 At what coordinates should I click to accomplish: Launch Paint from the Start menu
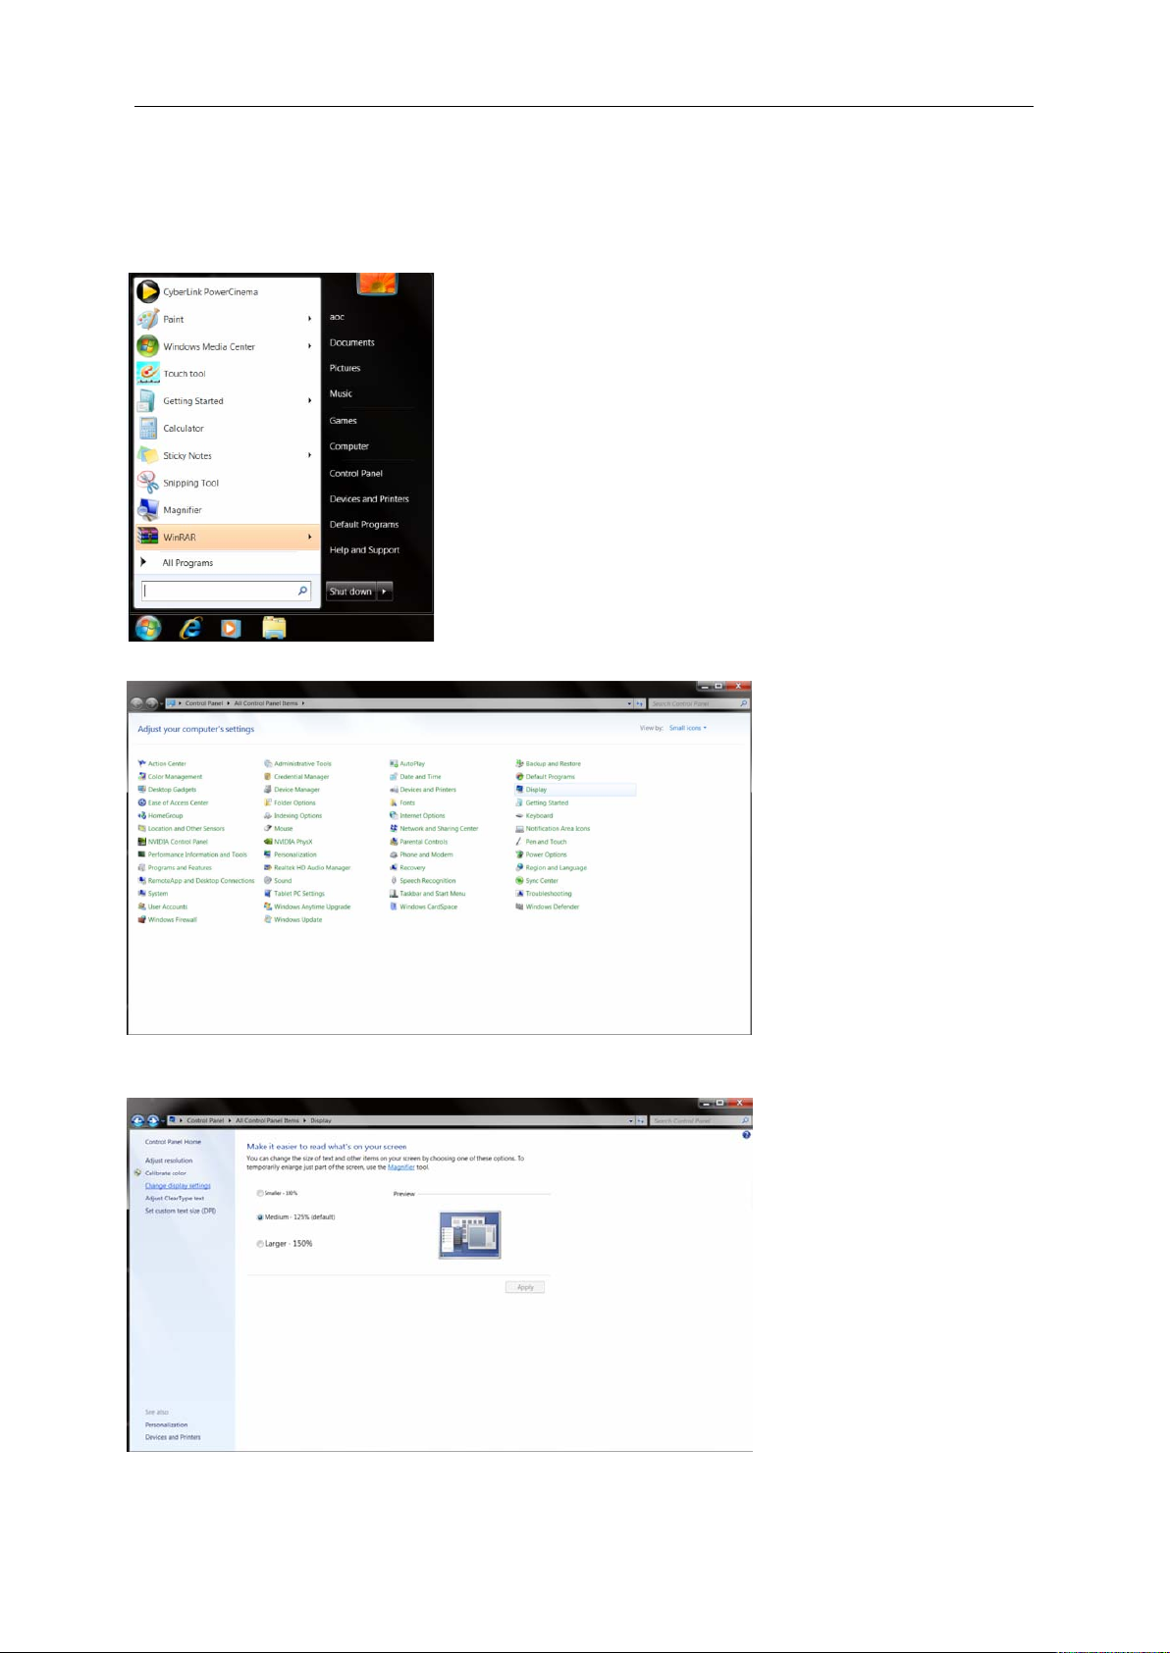173,319
